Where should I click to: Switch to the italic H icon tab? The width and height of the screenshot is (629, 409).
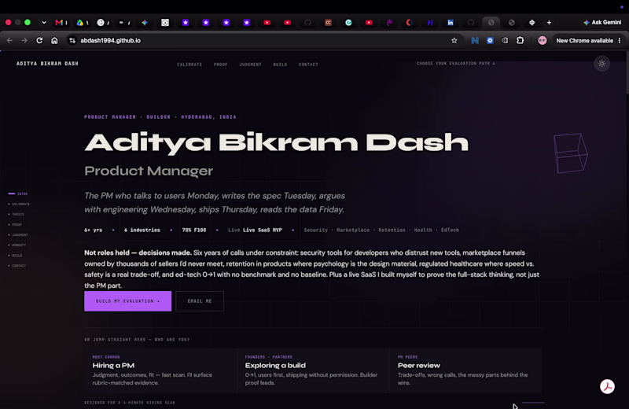pos(430,23)
